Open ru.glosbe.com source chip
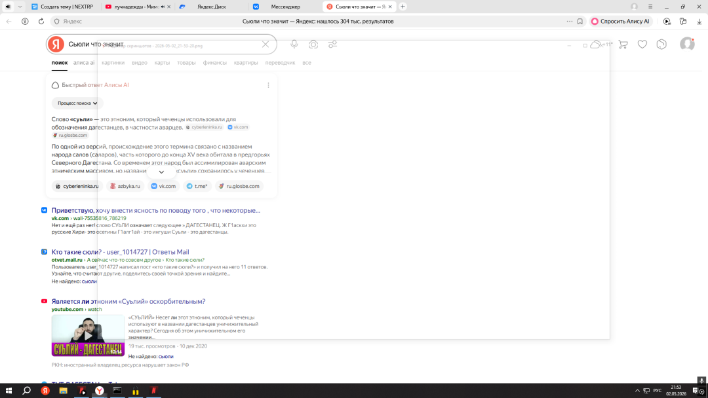 (x=239, y=186)
